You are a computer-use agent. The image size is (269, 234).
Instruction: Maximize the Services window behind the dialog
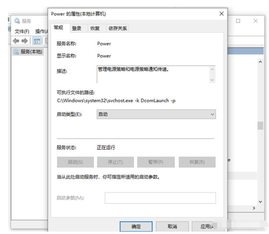click(238, 21)
